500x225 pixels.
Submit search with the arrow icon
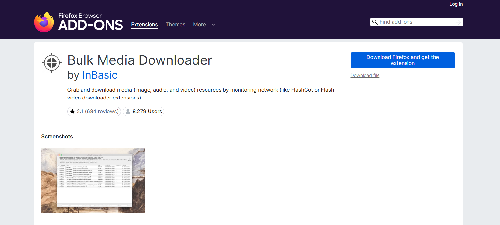click(458, 22)
